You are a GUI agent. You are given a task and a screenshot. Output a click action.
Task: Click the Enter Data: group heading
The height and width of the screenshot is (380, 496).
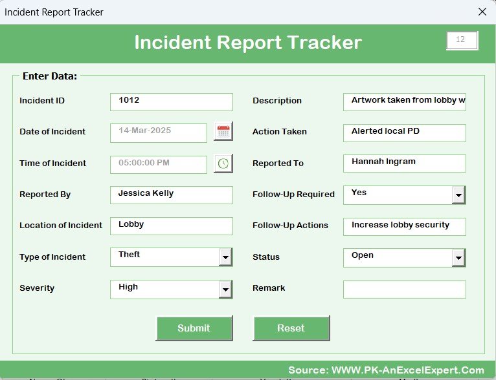click(x=50, y=76)
